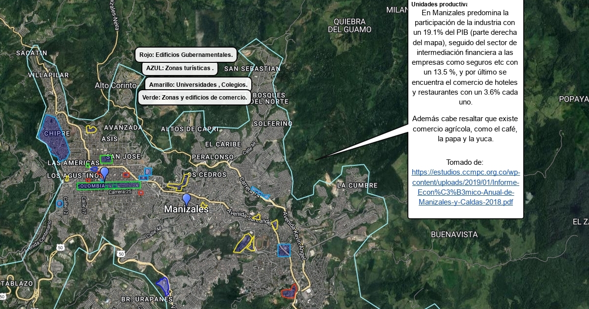Click the 'Verde: Zonas y edificios de comercio' label
Image resolution: width=589 pixels, height=309 pixels.
[194, 98]
